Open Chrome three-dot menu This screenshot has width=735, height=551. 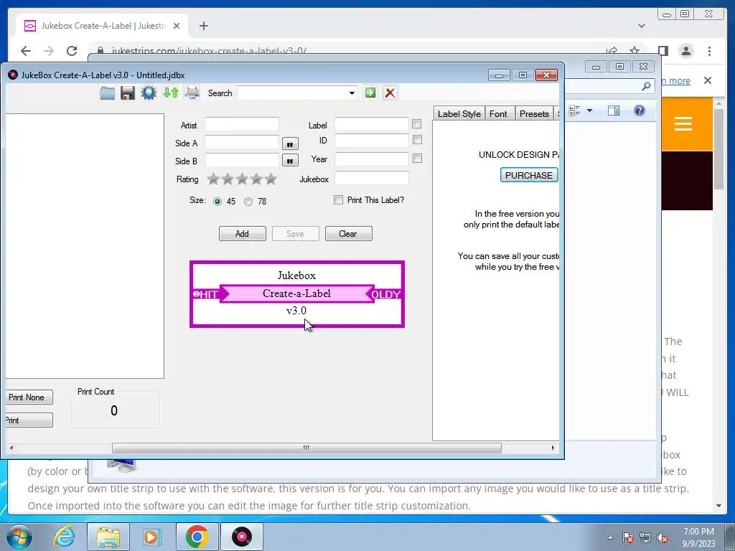coord(710,51)
